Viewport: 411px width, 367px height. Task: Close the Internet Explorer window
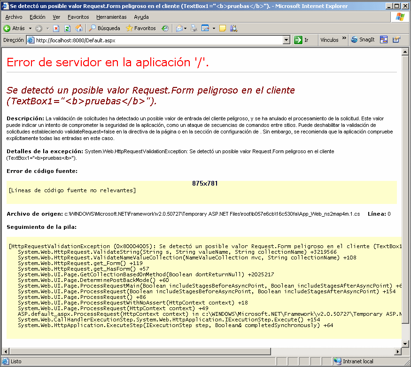click(405, 6)
